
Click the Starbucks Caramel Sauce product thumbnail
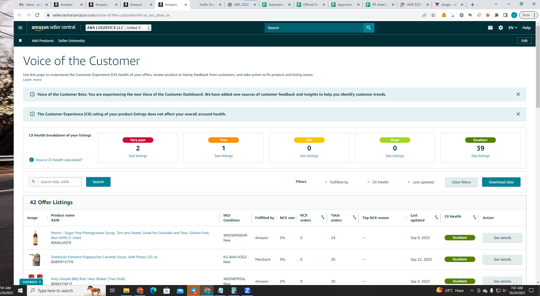pos(35,259)
